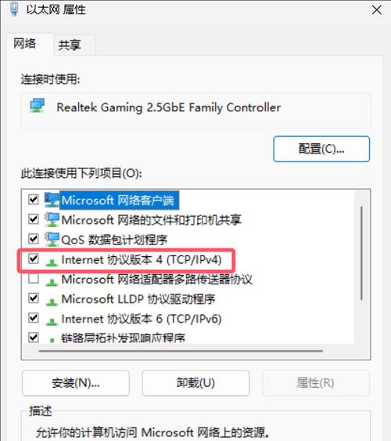Uncheck the QoS 数据包计划程序 checkbox
This screenshot has width=391, height=441.
[34, 239]
